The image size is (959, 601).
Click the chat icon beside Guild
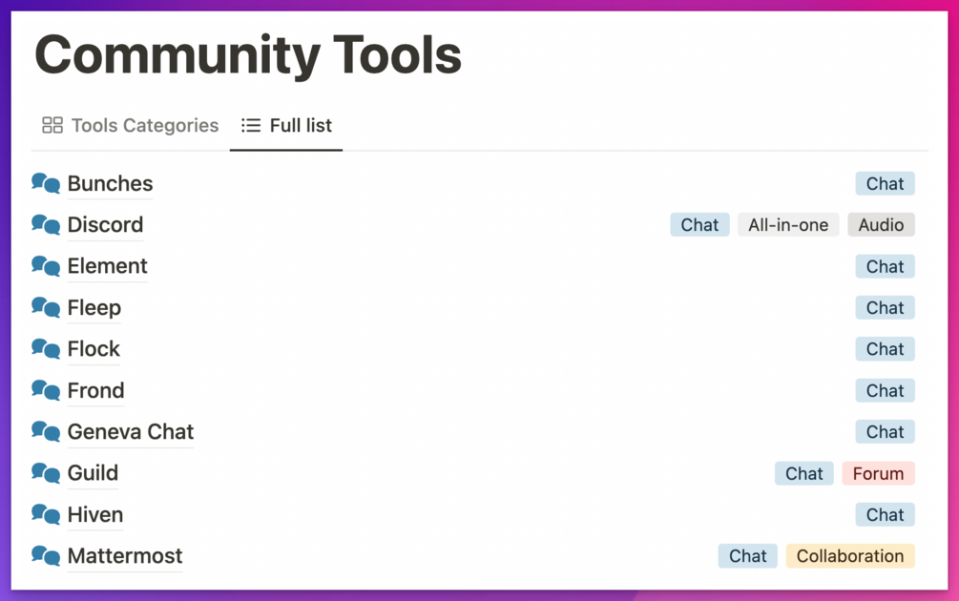pyautogui.click(x=46, y=473)
